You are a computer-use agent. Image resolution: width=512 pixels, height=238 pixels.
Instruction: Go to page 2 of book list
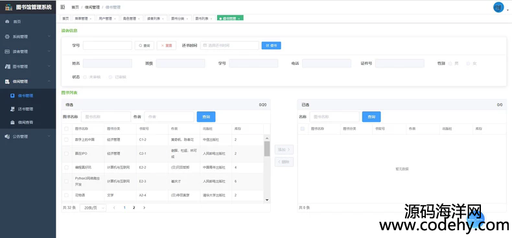click(134, 208)
